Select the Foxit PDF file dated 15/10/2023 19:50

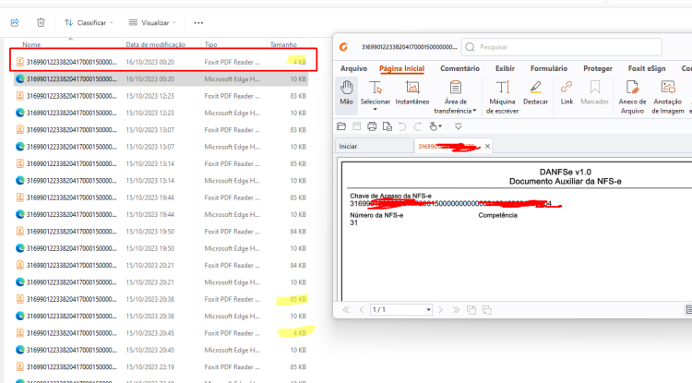pos(161,232)
